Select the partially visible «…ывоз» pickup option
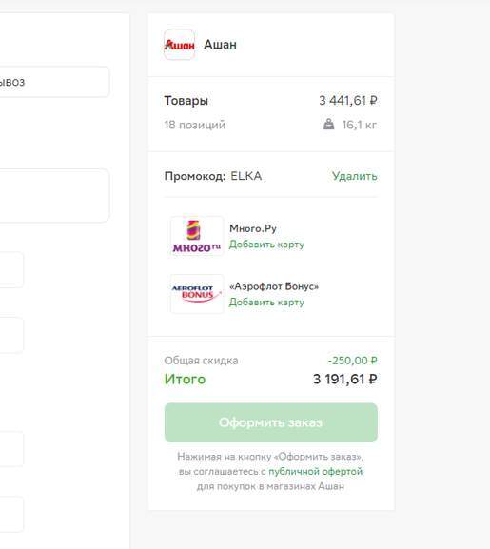Image resolution: width=490 pixels, height=549 pixels. 52,82
